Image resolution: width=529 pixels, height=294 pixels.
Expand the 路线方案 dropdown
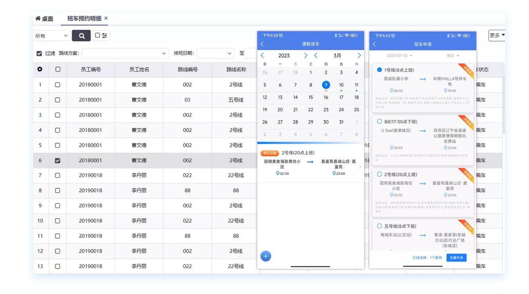tap(125, 53)
